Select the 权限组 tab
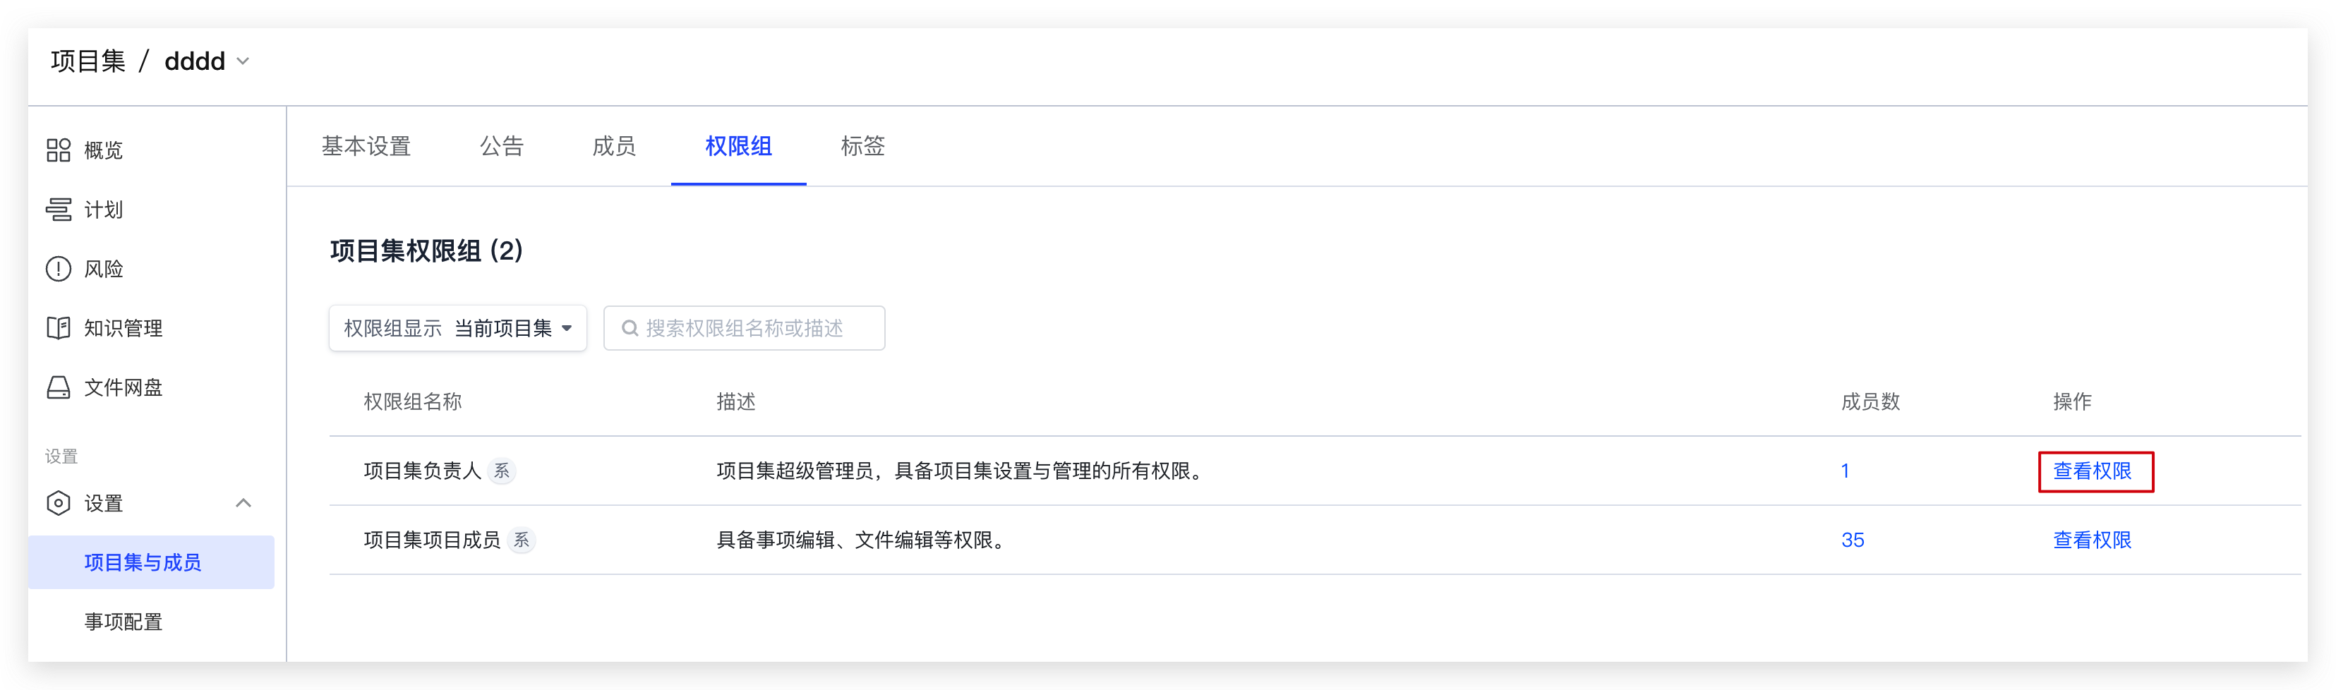Viewport: 2336px width, 690px height. coord(738,146)
